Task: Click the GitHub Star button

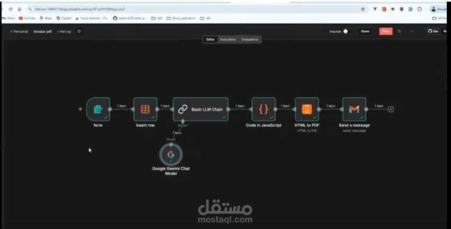Action: tap(433, 31)
